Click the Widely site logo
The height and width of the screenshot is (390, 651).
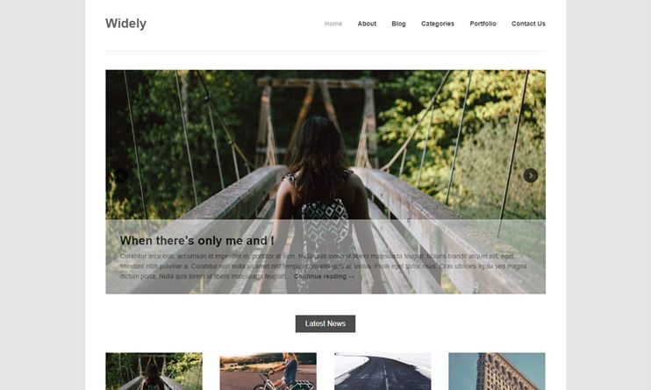click(125, 24)
